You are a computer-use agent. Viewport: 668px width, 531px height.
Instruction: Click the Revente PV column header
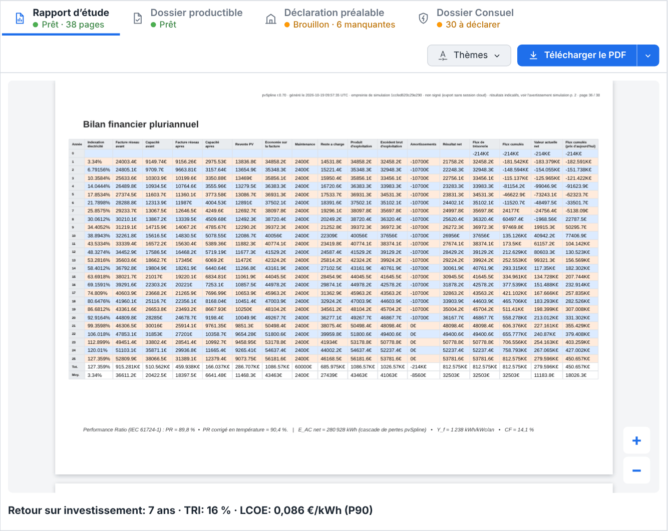(x=248, y=144)
